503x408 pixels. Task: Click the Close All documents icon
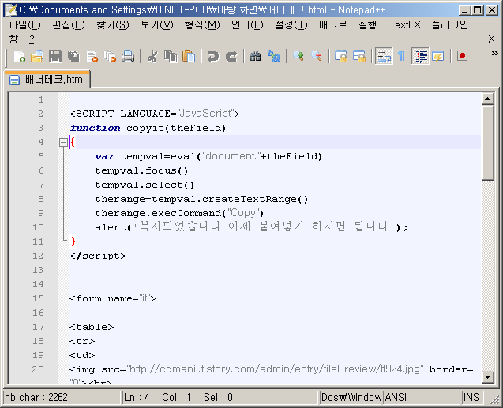click(x=111, y=56)
